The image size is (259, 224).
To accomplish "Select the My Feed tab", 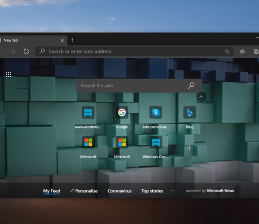I will 51,191.
